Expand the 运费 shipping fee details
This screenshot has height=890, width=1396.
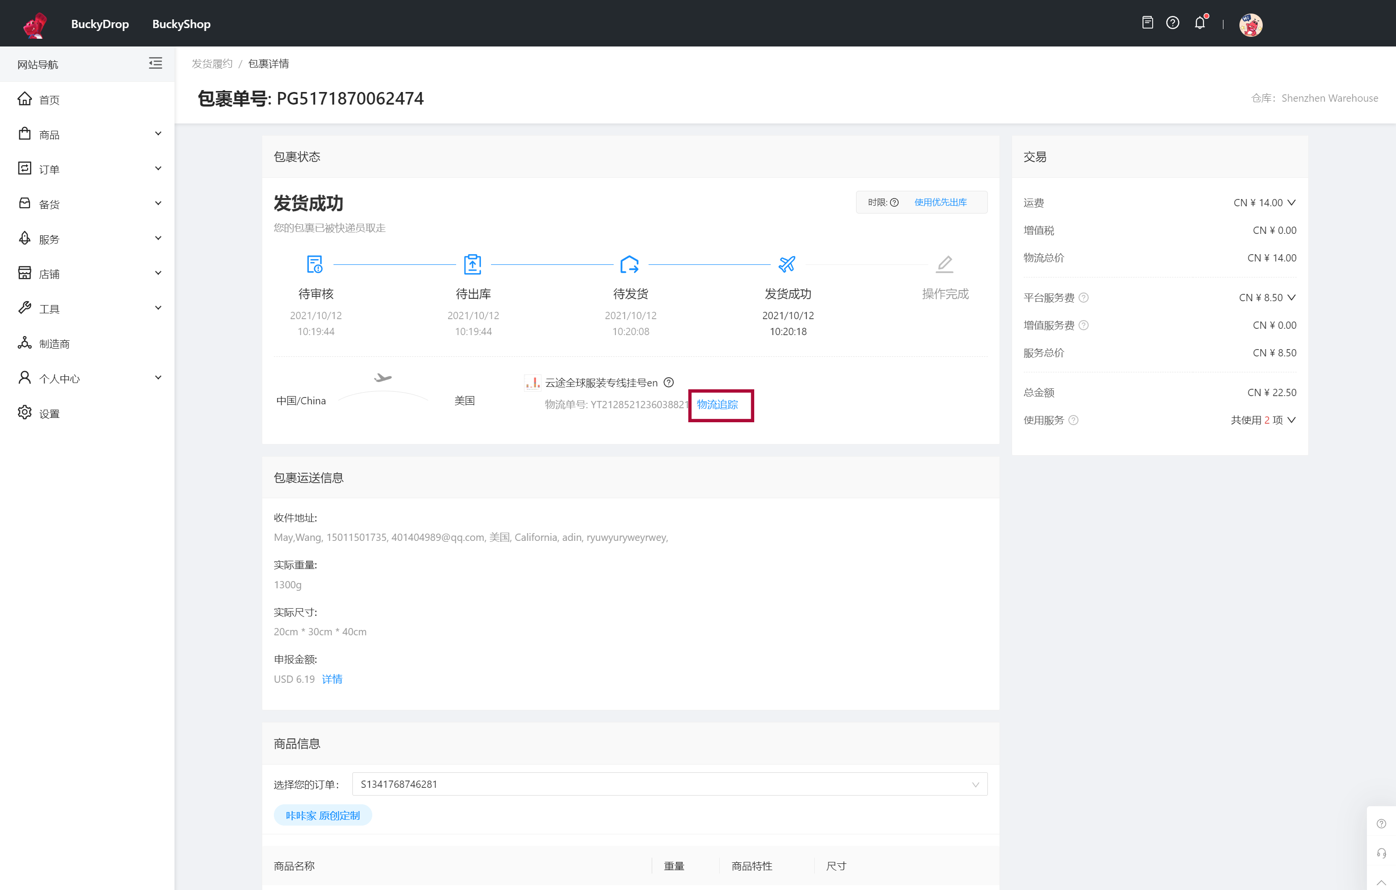[1291, 202]
